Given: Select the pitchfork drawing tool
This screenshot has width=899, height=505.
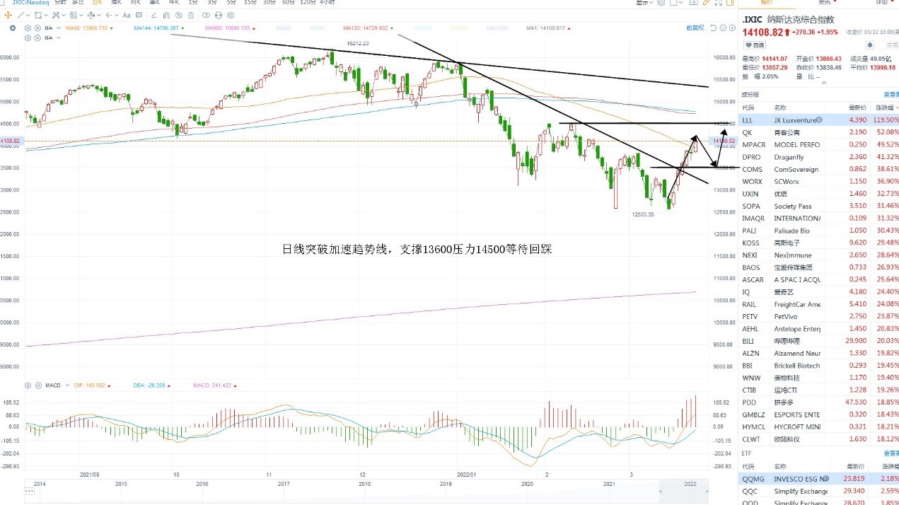Looking at the screenshot, I should click(56, 15).
